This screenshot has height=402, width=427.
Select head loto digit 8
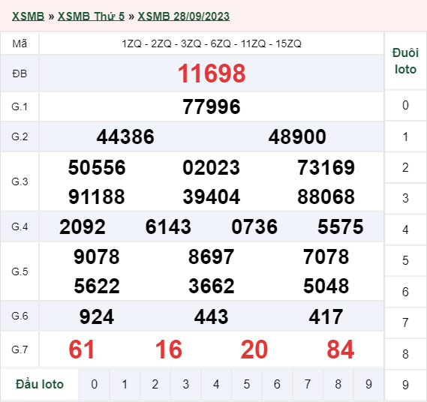coord(338,384)
